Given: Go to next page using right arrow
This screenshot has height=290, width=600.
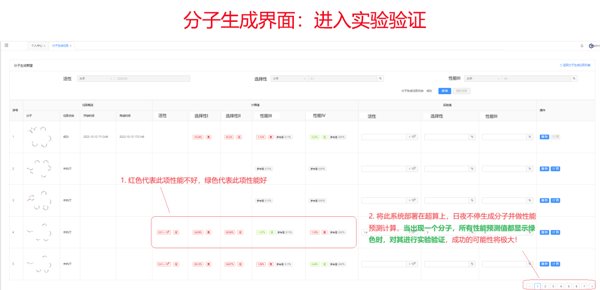Looking at the screenshot, I should point(592,286).
